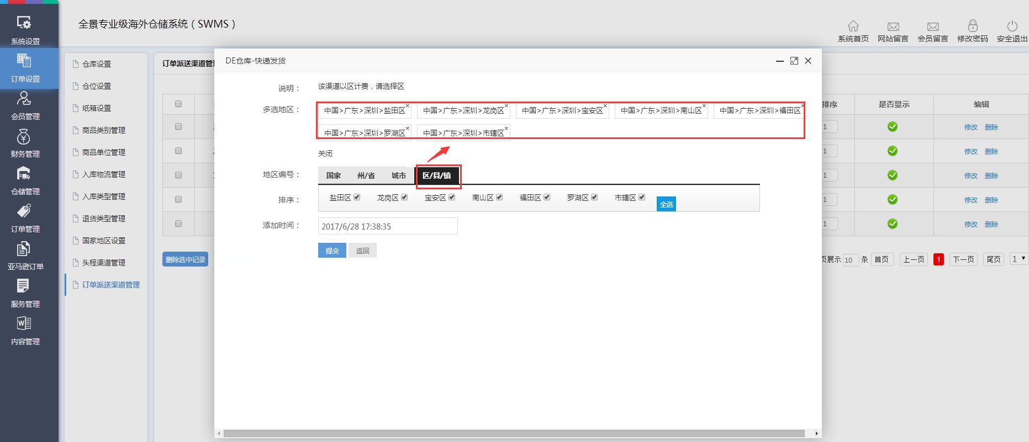Click 安全退出 power icon
The image size is (1029, 442).
1012,26
